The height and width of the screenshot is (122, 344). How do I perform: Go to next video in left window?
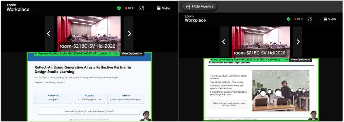click(x=130, y=33)
